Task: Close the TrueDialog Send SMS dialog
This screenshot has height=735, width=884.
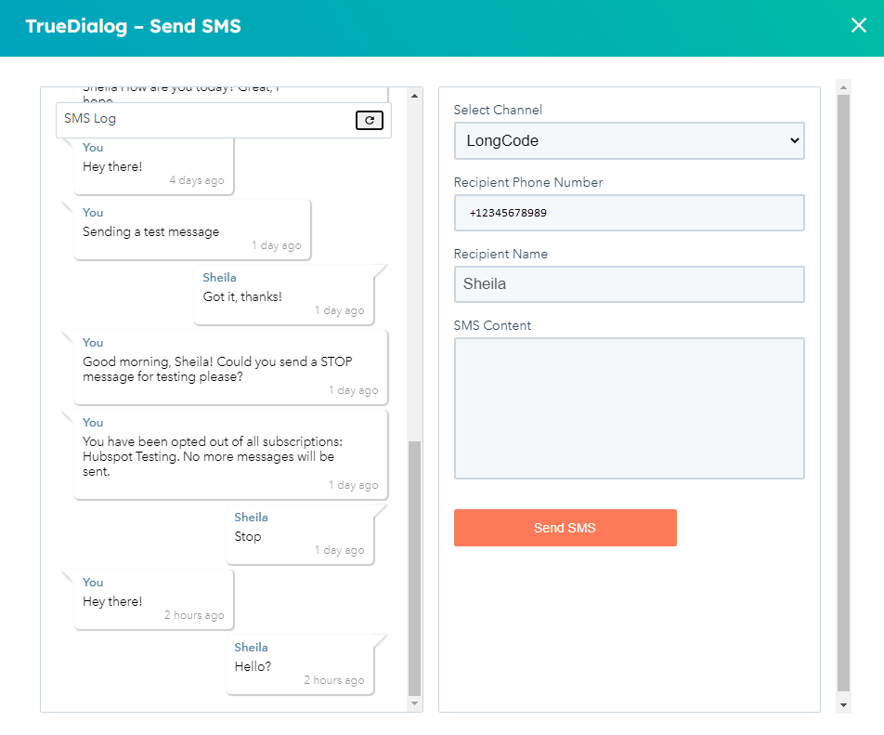Action: 858,26
